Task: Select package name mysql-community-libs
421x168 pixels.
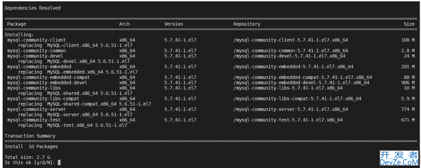Action: pyautogui.click(x=34, y=88)
